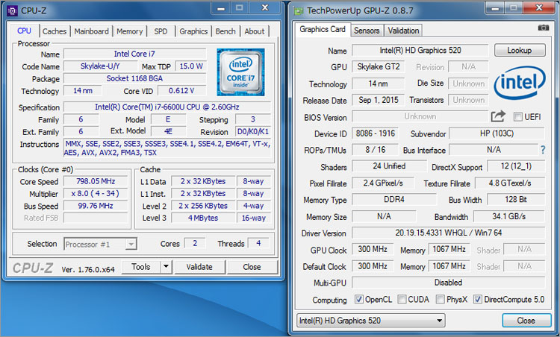560x337 pixels.
Task: Click the Memory Type value DDR4
Action: coord(394,199)
